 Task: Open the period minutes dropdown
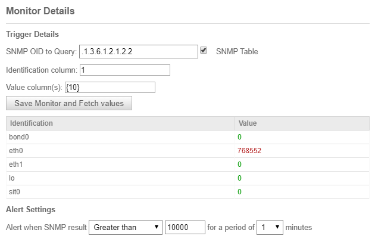[270, 227]
